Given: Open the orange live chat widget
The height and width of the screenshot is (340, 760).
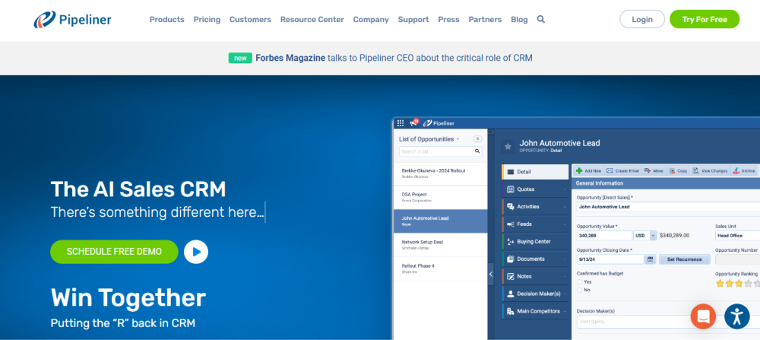Looking at the screenshot, I should 703,316.
